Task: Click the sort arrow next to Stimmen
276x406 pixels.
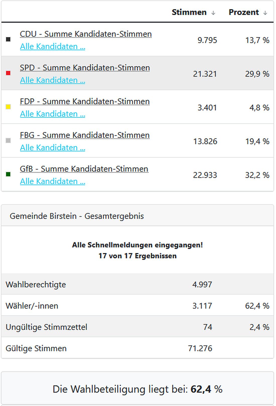Action: (213, 13)
